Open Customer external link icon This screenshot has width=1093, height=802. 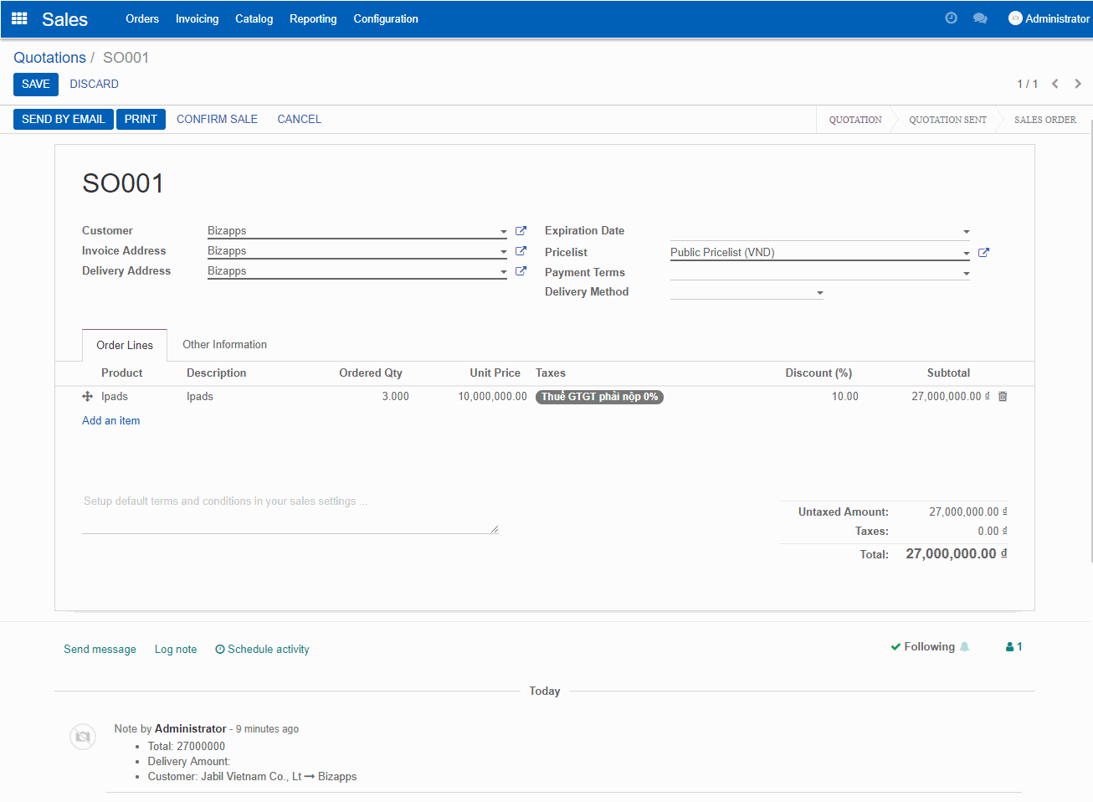coord(521,231)
